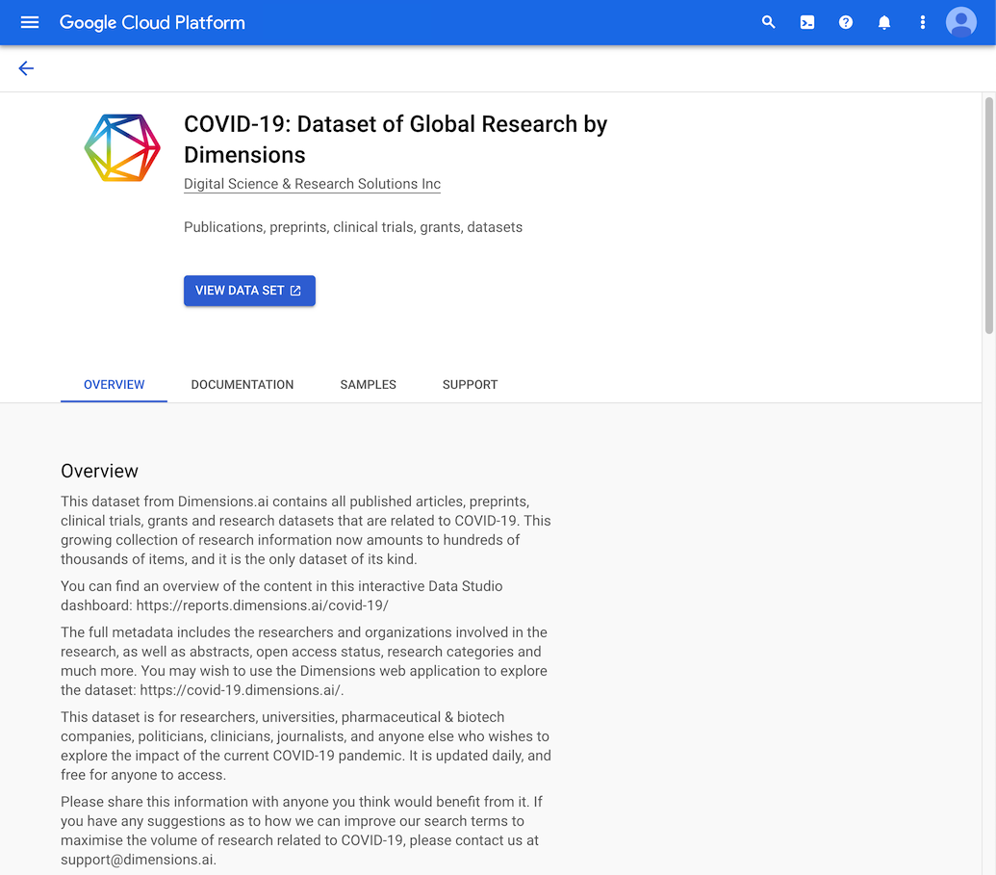Open the three-dot more options menu
996x875 pixels.
[922, 22]
